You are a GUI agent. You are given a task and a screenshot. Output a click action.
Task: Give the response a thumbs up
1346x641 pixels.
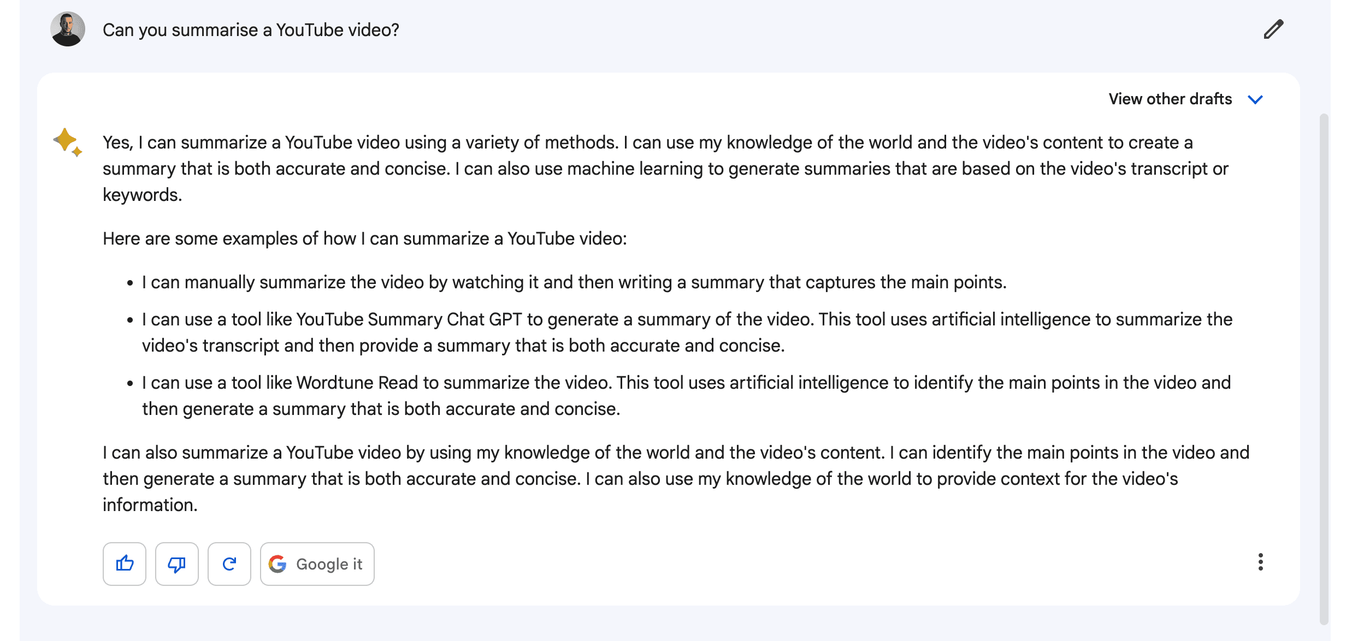[125, 563]
